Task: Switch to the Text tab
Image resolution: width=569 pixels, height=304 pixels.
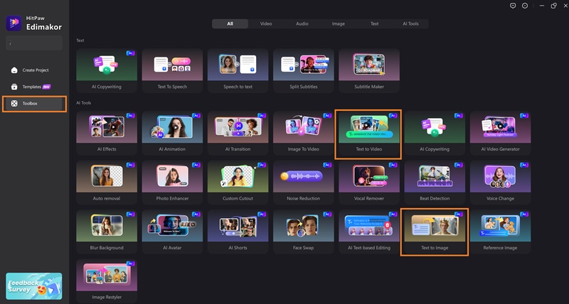Action: coord(374,23)
